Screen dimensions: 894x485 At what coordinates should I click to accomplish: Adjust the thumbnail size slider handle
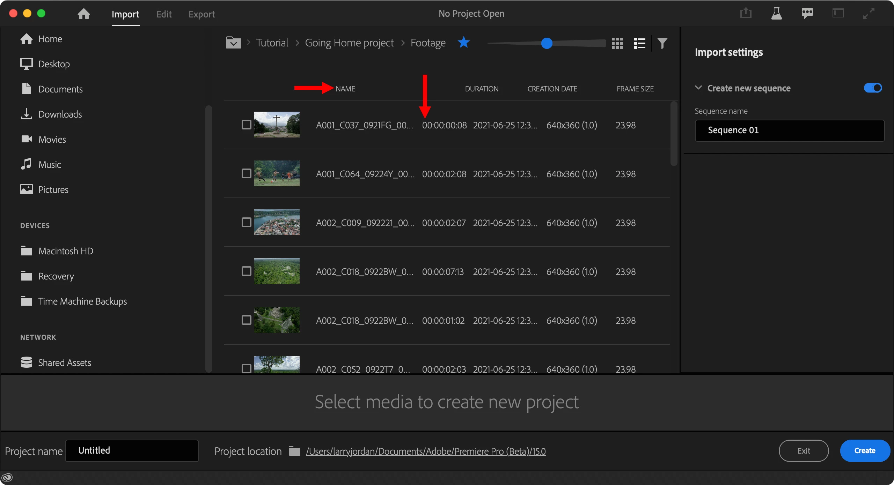click(x=547, y=43)
